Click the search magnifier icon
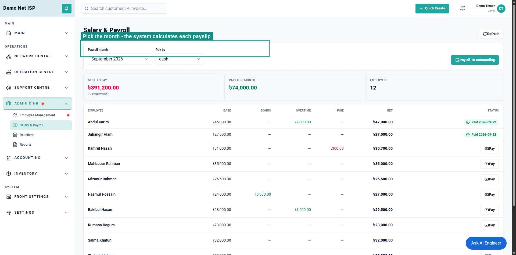 (x=87, y=9)
